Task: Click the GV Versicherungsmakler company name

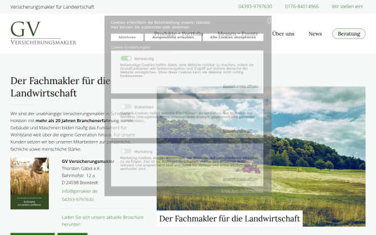Action: click(x=88, y=162)
